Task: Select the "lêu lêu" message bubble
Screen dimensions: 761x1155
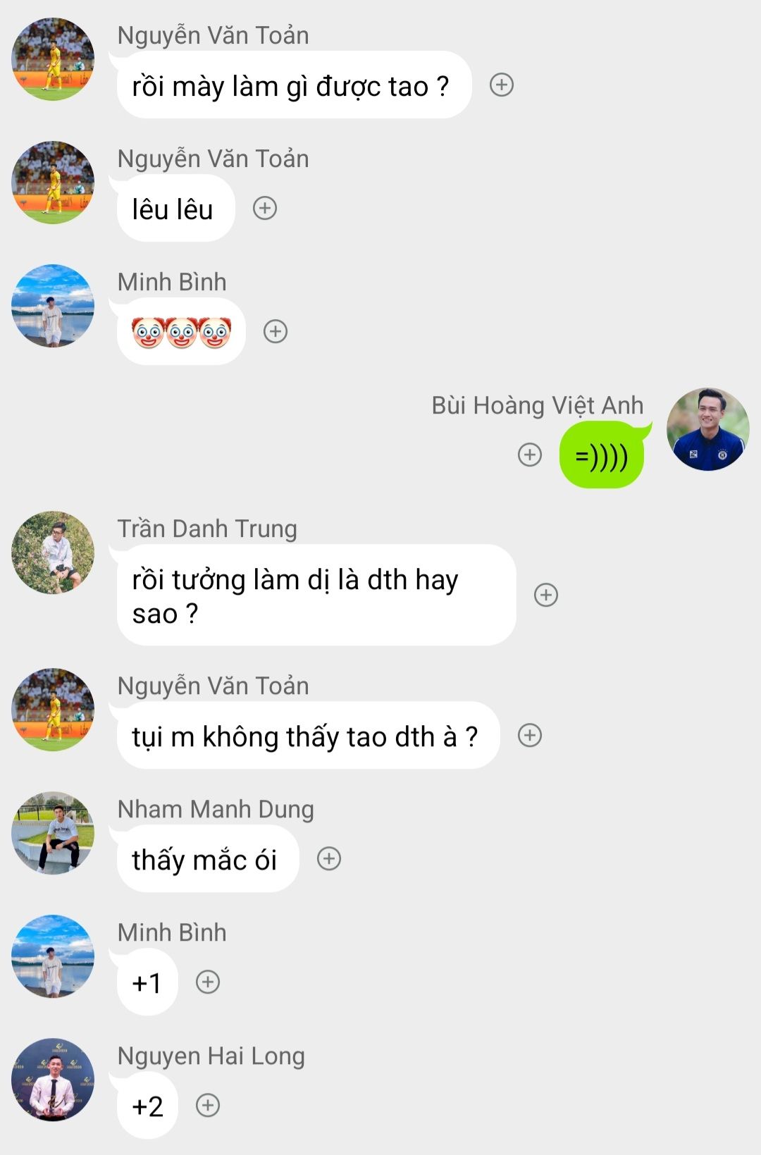Action: (175, 209)
